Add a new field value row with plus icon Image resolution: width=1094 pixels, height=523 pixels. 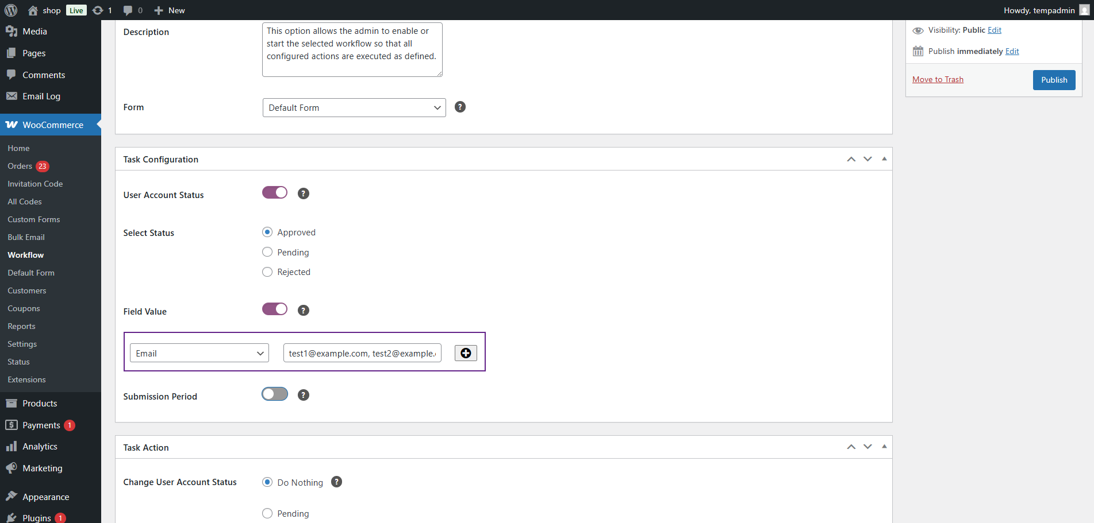(x=466, y=353)
